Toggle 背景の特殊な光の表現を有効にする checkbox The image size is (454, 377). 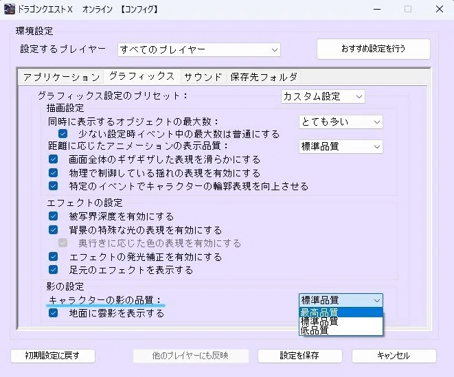(54, 230)
